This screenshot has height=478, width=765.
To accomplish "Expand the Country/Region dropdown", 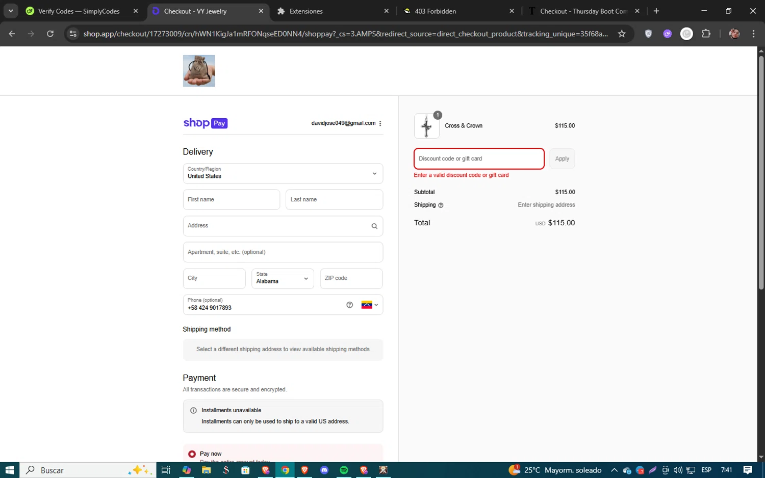I will 283,173.
